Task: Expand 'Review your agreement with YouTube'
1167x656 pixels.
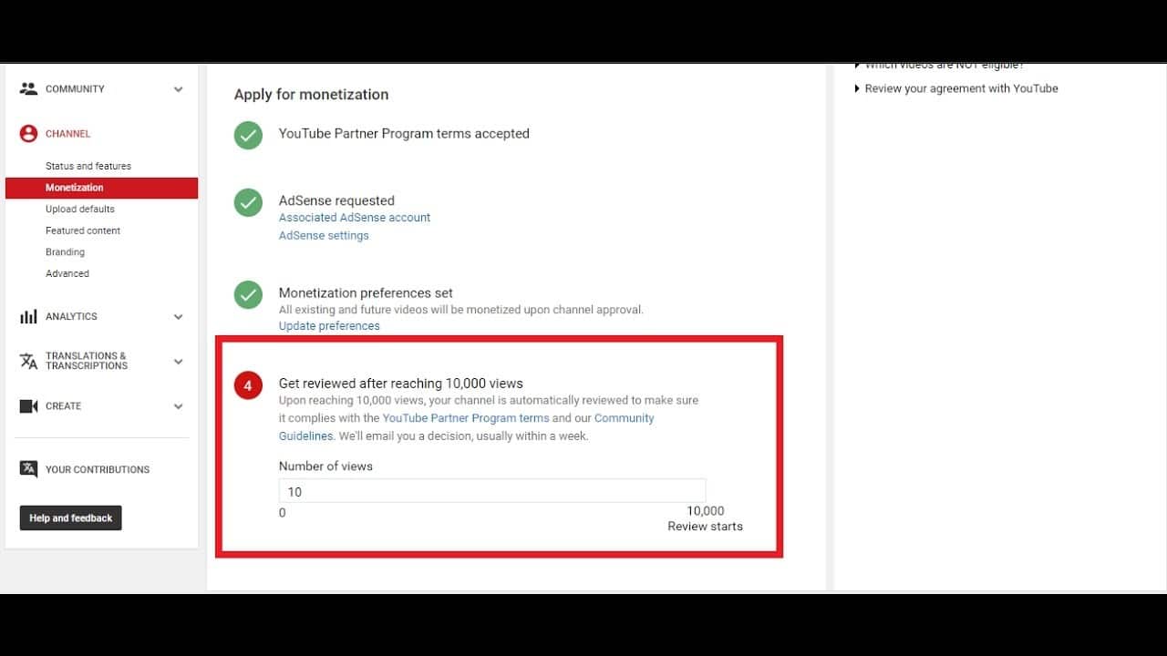Action: pyautogui.click(x=960, y=88)
